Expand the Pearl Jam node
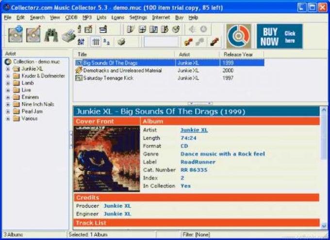The image size is (330, 240). tap(8, 112)
